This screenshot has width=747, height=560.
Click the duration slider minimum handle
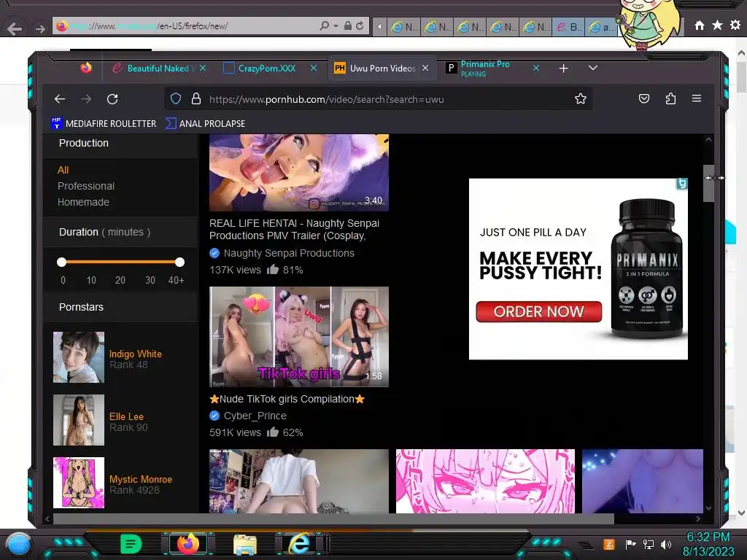61,262
